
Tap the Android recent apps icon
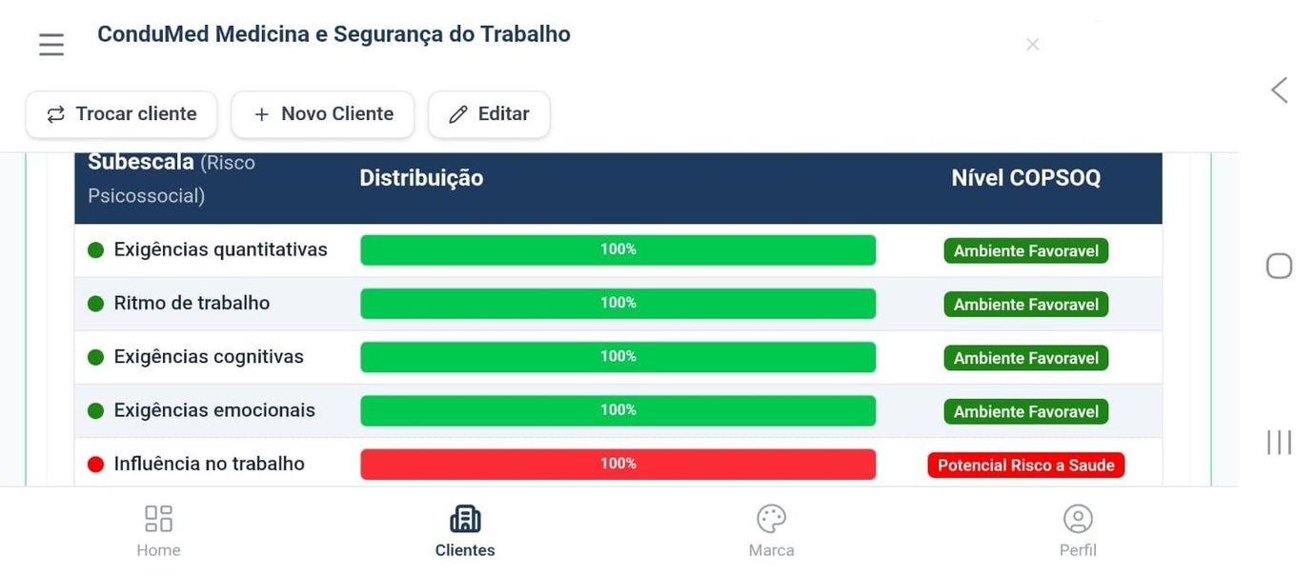click(1279, 442)
